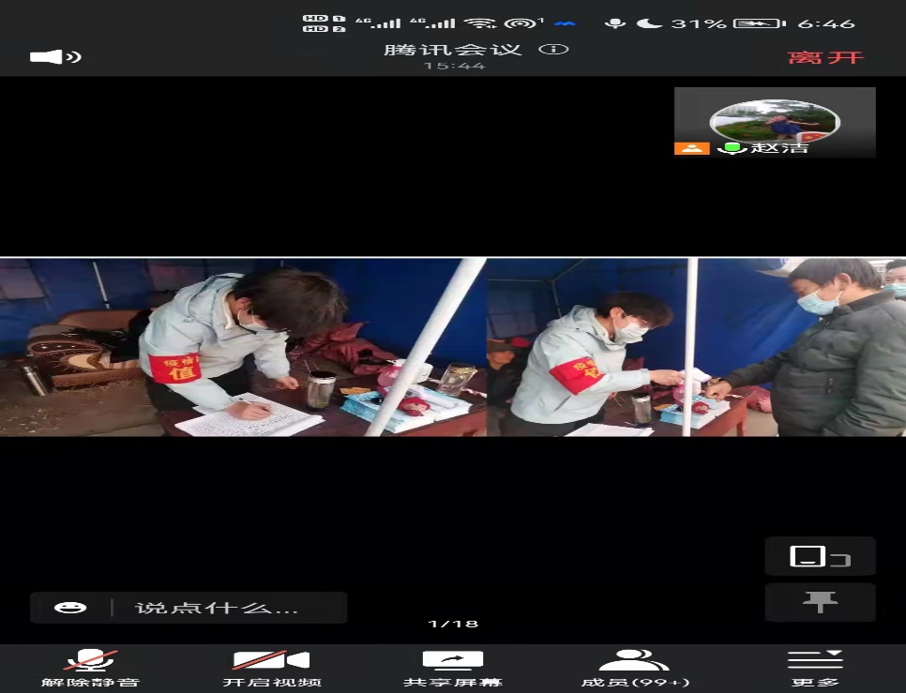Turn on camera with 开启视频
Viewport: 906px width, 693px height.
(272, 668)
